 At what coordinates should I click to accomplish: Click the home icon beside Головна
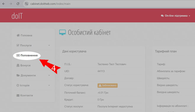[18, 35]
